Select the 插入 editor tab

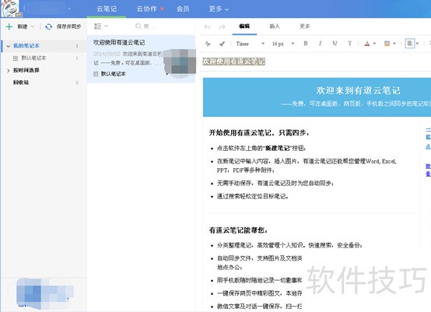[275, 26]
